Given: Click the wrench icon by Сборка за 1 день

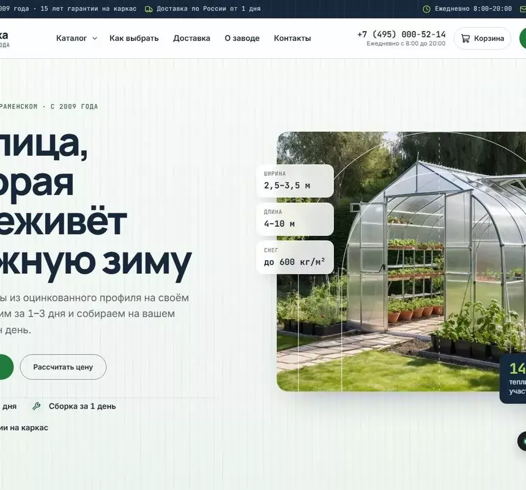Looking at the screenshot, I should tap(37, 406).
